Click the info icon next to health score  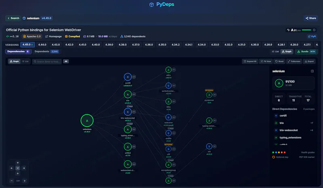click(314, 30)
